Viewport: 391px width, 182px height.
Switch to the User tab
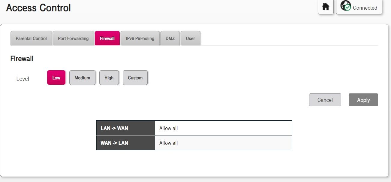tap(190, 38)
